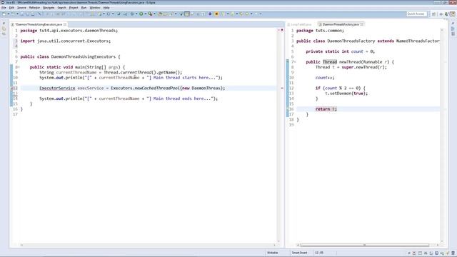Image resolution: width=457 pixels, height=257 pixels.
Task: Click 'Smart Insert' in status bar
Action: click(x=299, y=253)
